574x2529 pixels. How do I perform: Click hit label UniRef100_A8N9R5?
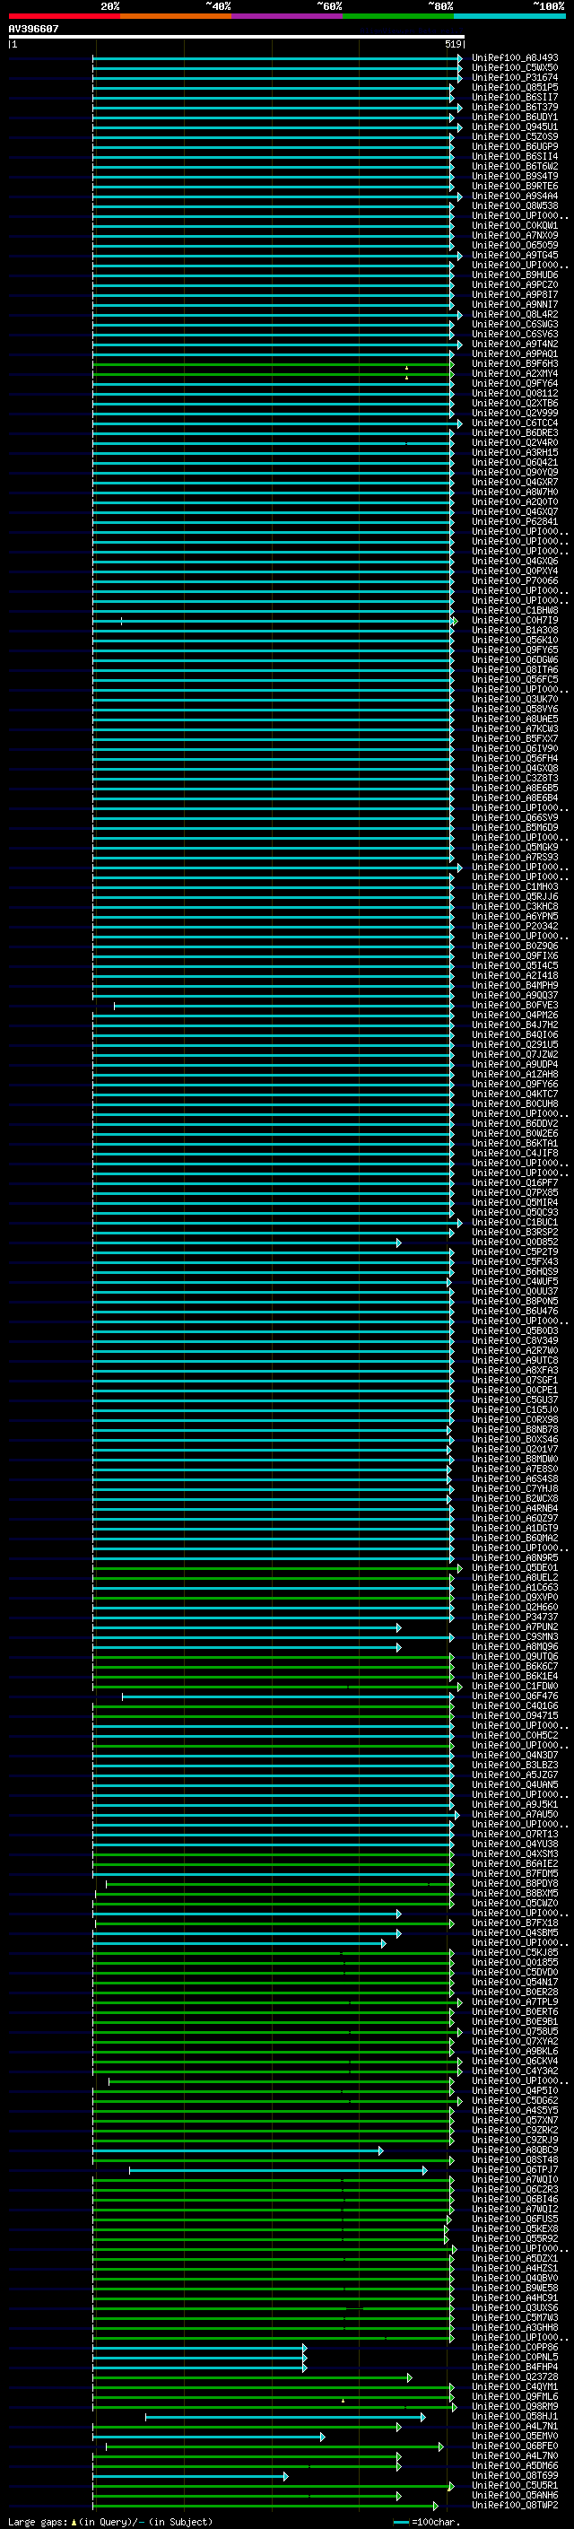[x=515, y=1558]
